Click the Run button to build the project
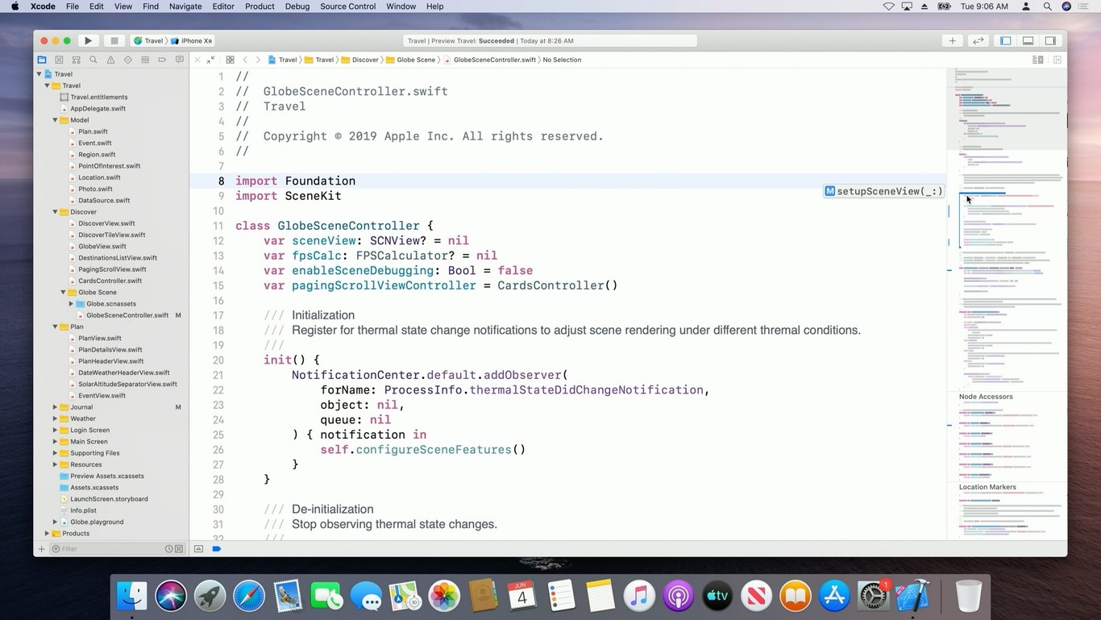 tap(88, 40)
